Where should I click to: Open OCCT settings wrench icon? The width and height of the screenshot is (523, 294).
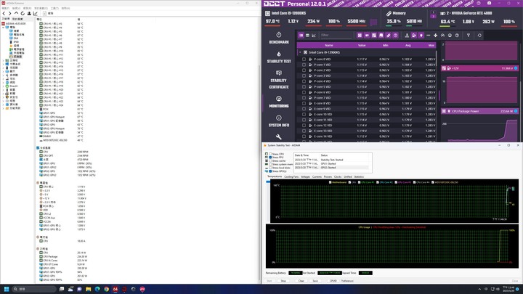click(279, 136)
